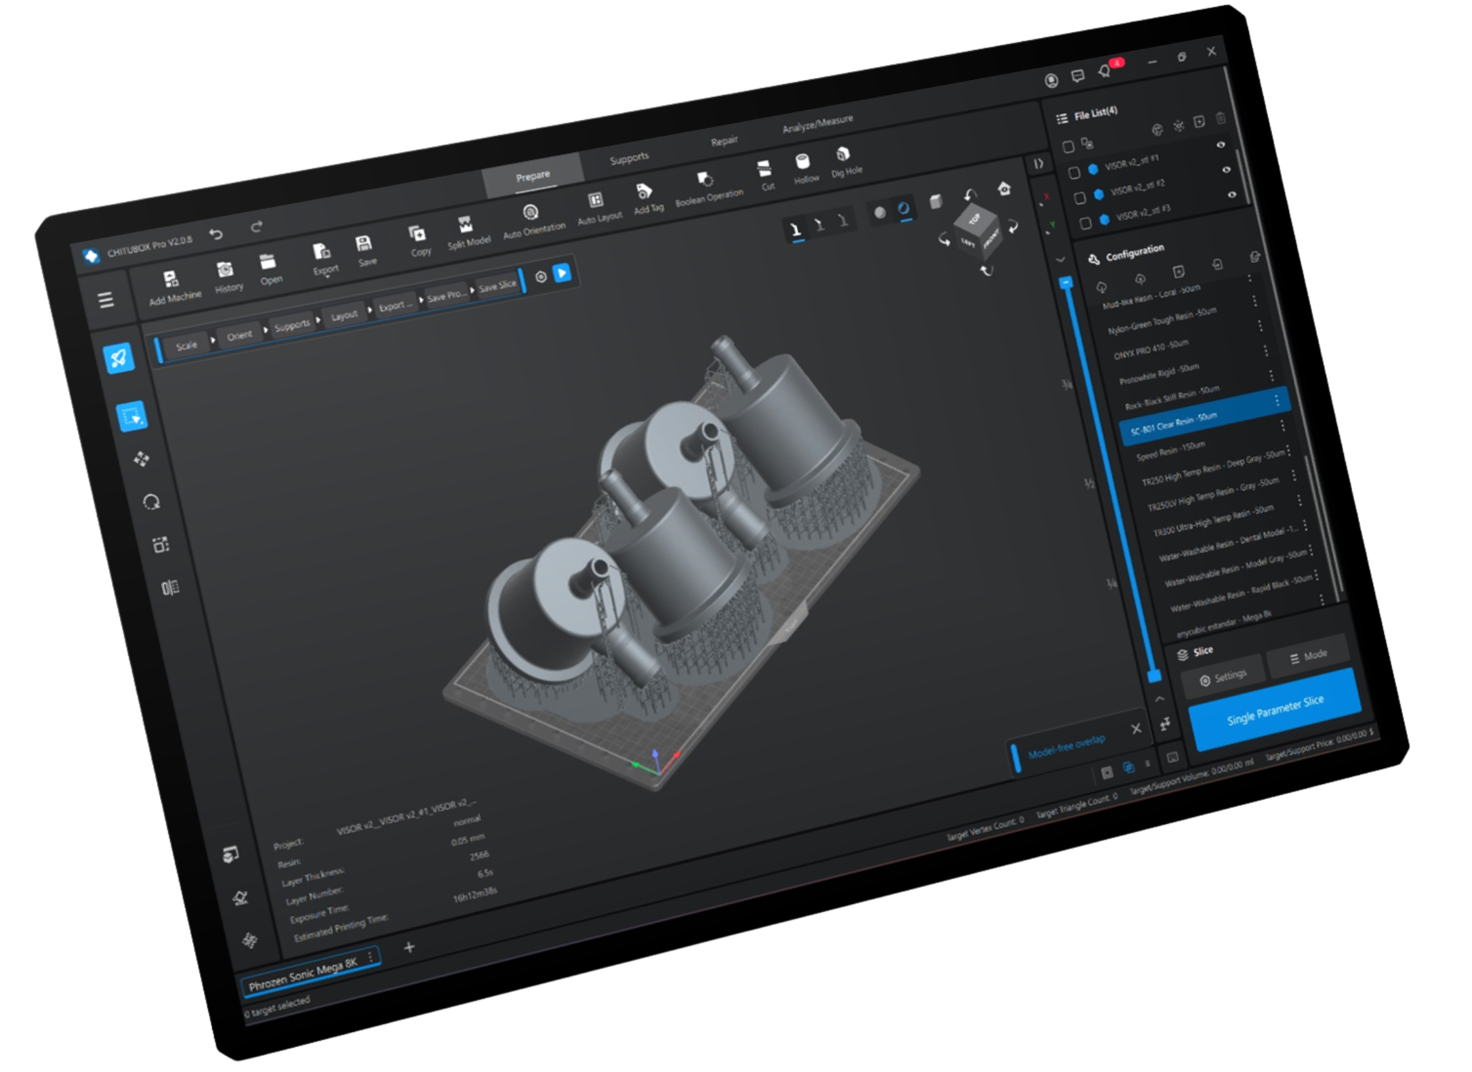The width and height of the screenshot is (1472, 1072).
Task: Check the VISOR v2_.stl #3 checkbox
Action: pyautogui.click(x=1085, y=223)
